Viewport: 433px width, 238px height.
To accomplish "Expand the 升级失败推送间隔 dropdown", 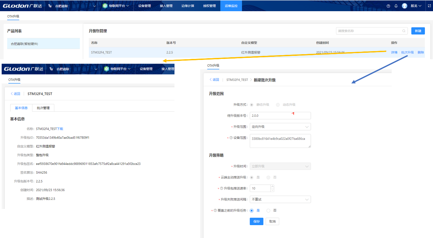I will [x=280, y=199].
